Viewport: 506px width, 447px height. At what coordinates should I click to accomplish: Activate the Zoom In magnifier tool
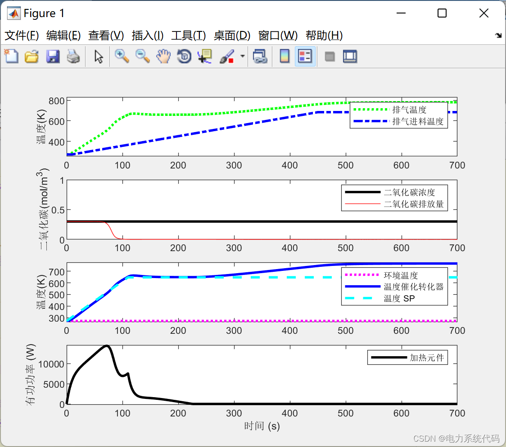(x=122, y=56)
